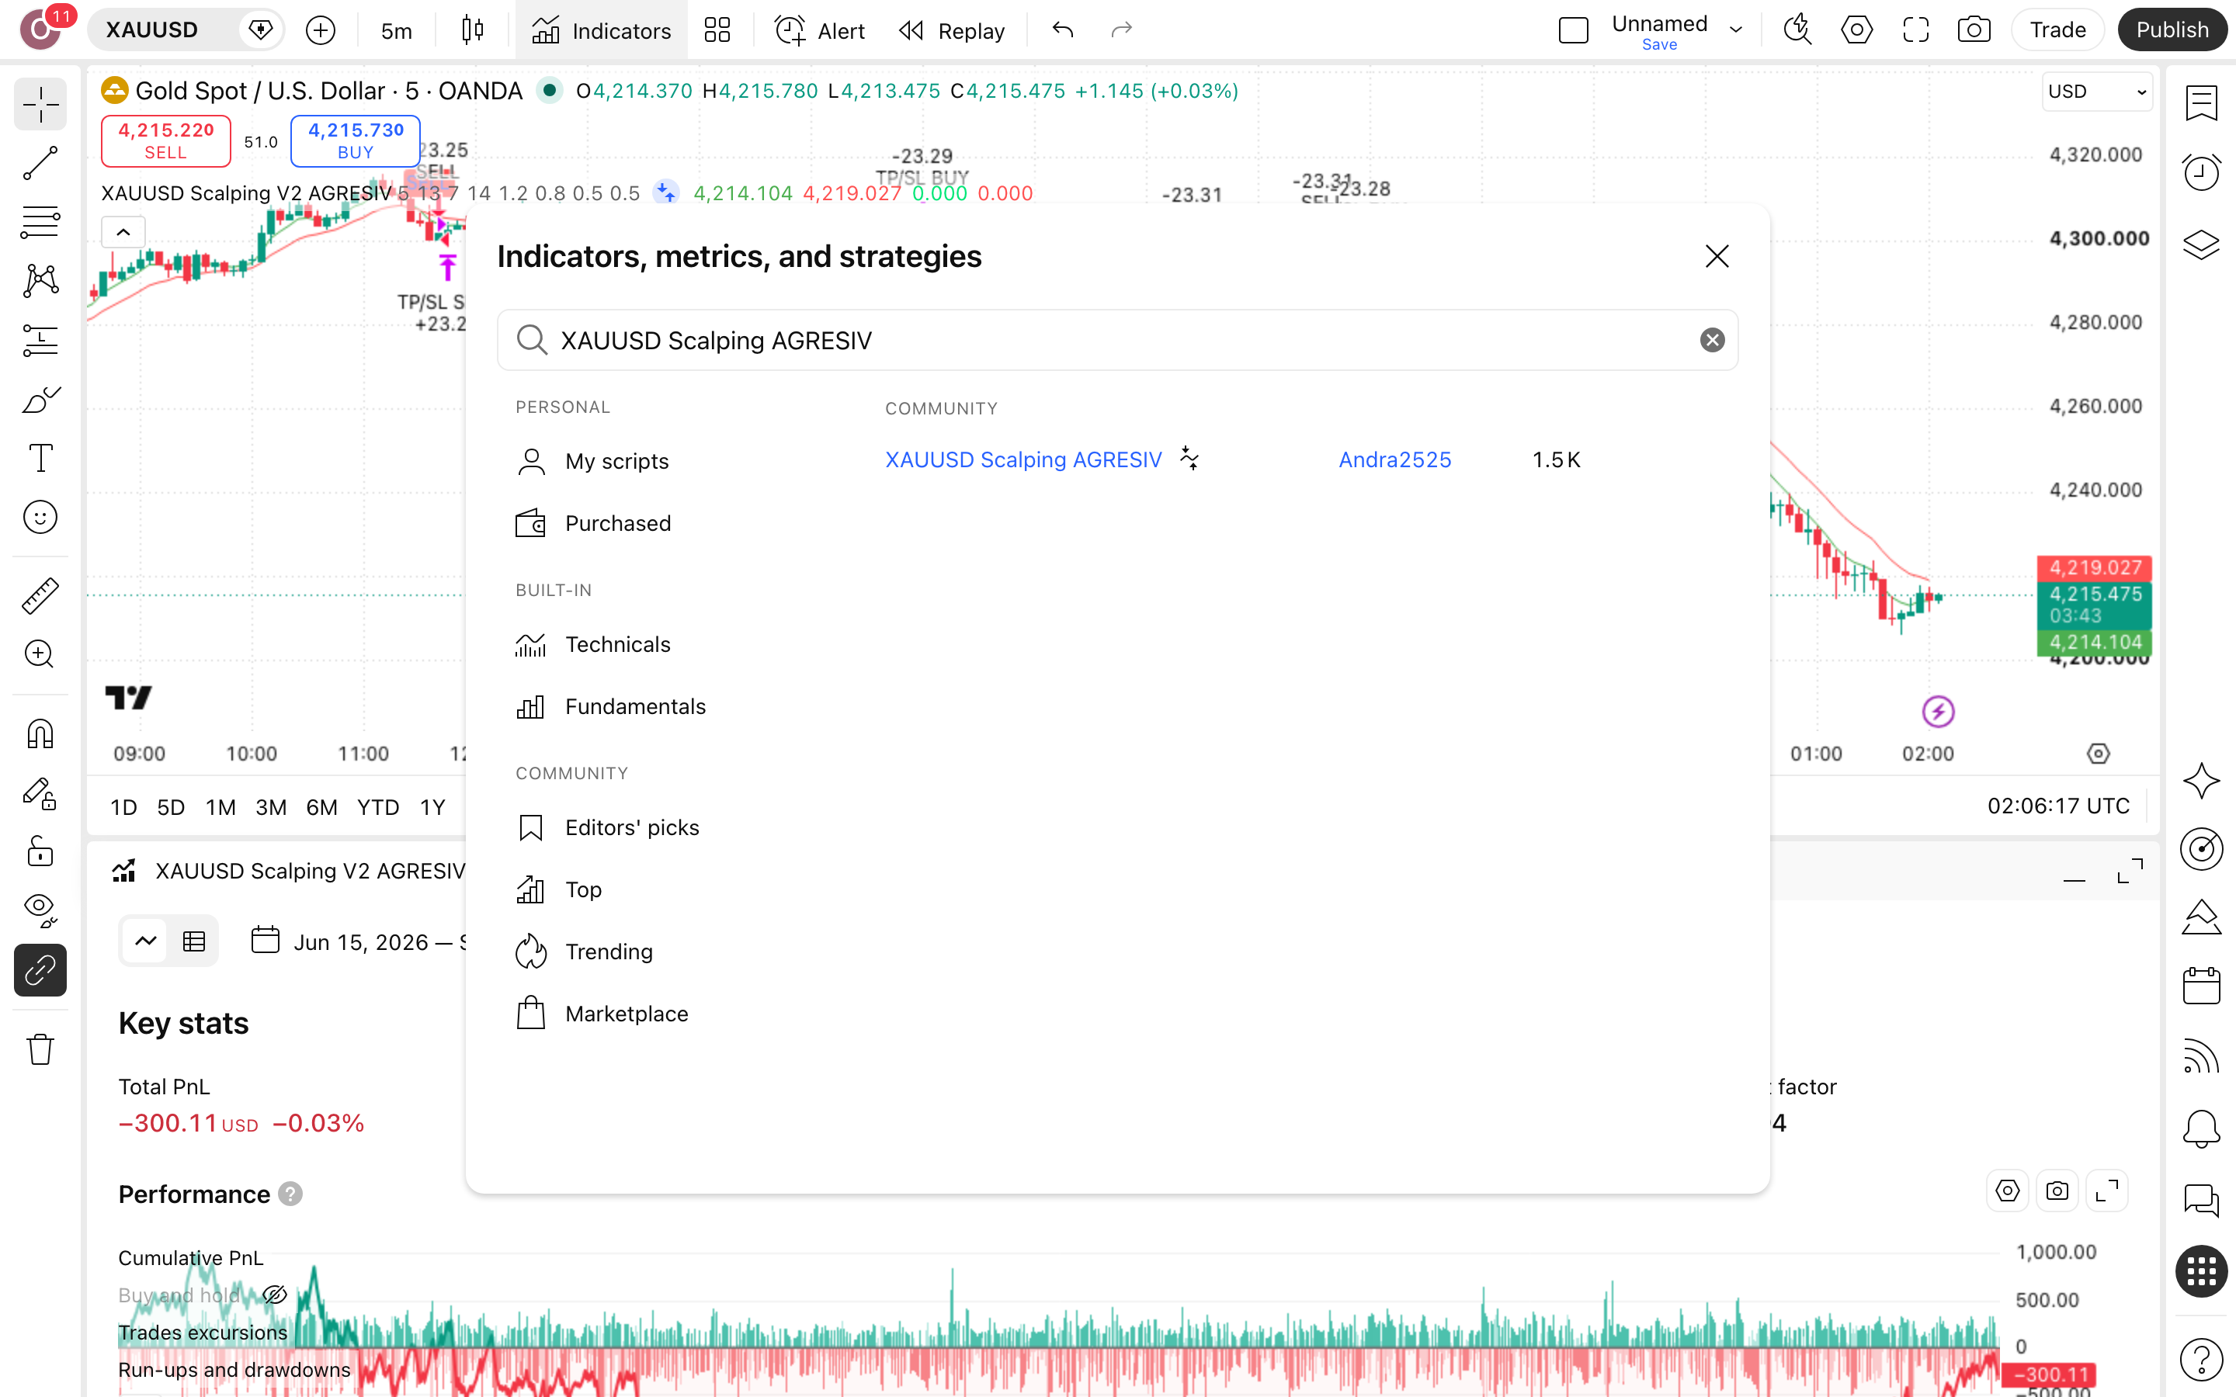The width and height of the screenshot is (2236, 1397).
Task: Select the text annotation tool
Action: 40,458
